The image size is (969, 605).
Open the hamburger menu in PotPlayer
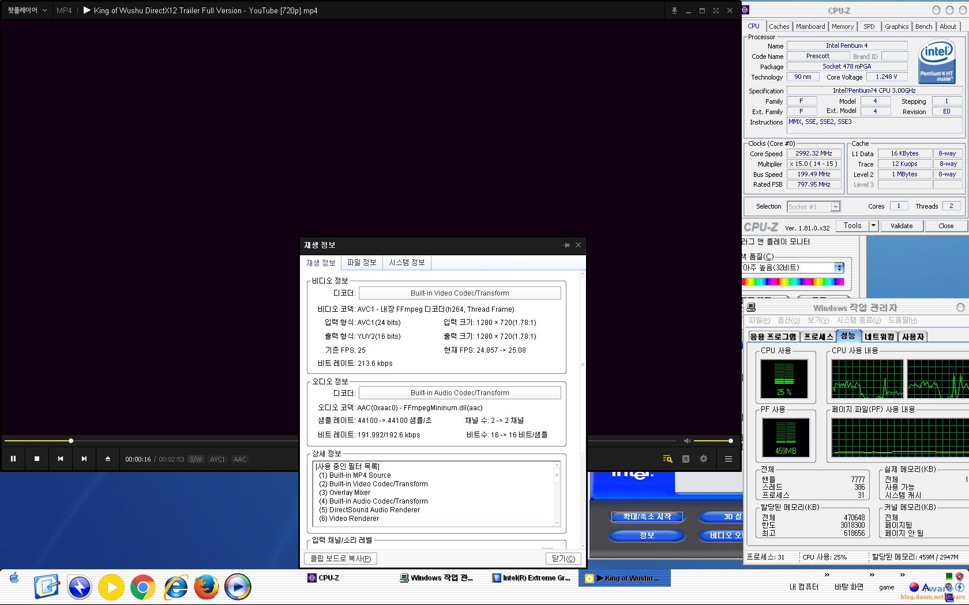point(728,459)
